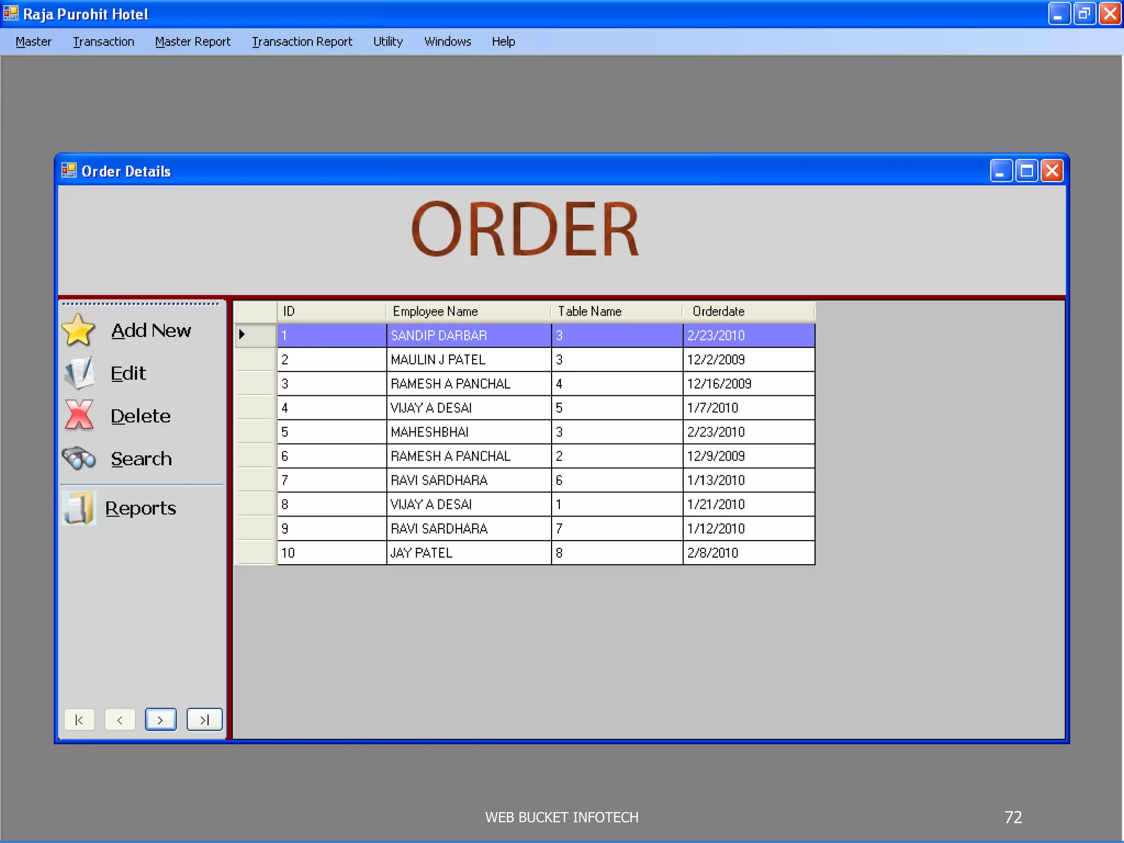The width and height of the screenshot is (1124, 843).
Task: Minimize the Order Details window
Action: click(1001, 171)
